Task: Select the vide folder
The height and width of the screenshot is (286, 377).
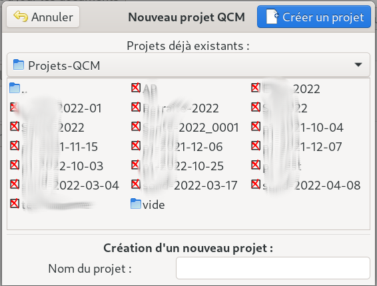Action: [x=148, y=204]
